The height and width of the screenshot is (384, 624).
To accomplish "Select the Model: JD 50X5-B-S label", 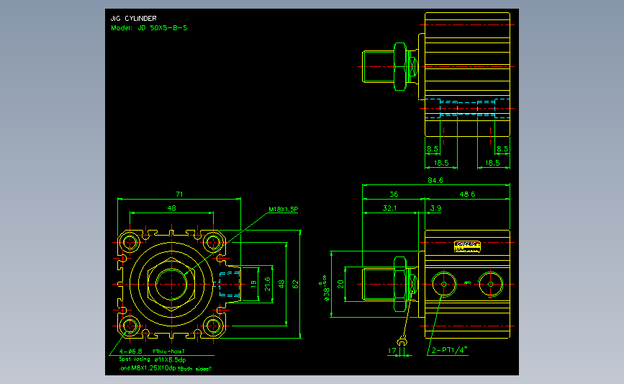I will [149, 28].
